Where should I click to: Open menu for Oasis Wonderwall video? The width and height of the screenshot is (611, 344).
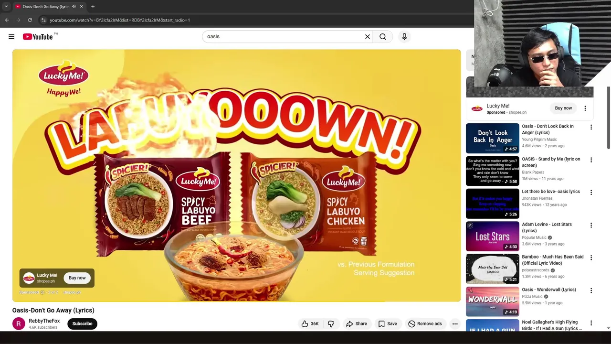pyautogui.click(x=591, y=290)
